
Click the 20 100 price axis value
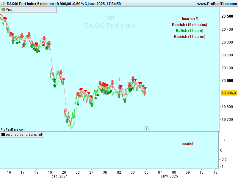227,68
